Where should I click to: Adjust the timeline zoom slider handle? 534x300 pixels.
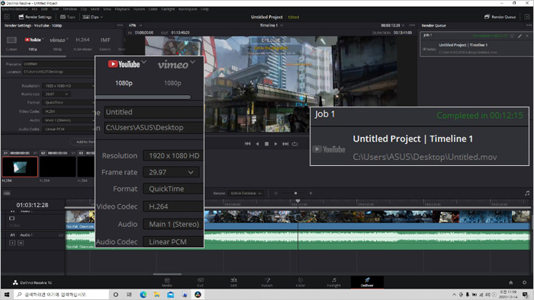(x=295, y=193)
